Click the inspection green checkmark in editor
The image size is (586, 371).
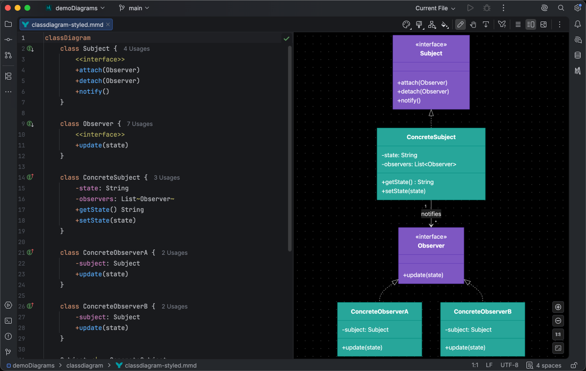286,38
